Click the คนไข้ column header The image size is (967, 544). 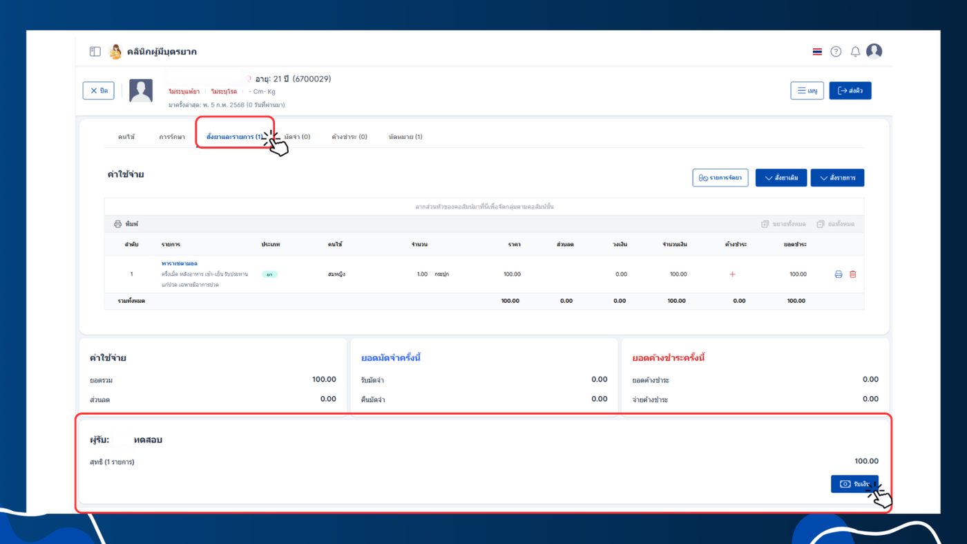pos(335,245)
